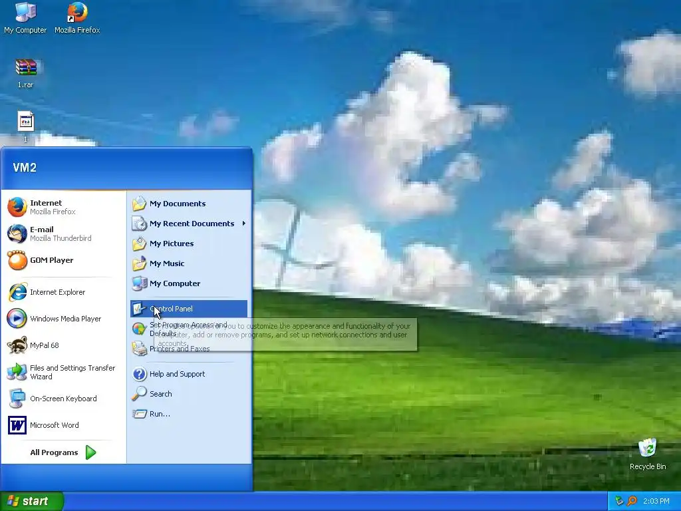Open the Run... dialog
The width and height of the screenshot is (681, 511).
(189, 414)
